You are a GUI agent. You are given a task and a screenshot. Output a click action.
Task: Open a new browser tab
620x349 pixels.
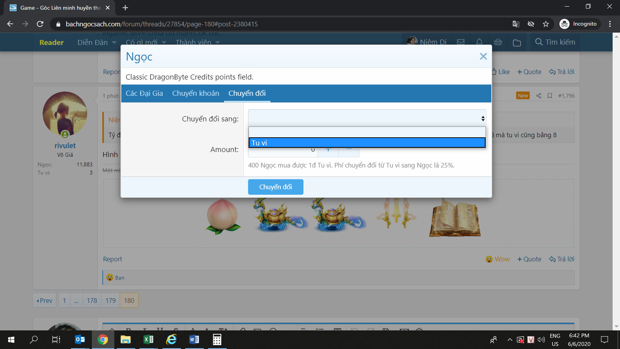(x=125, y=8)
